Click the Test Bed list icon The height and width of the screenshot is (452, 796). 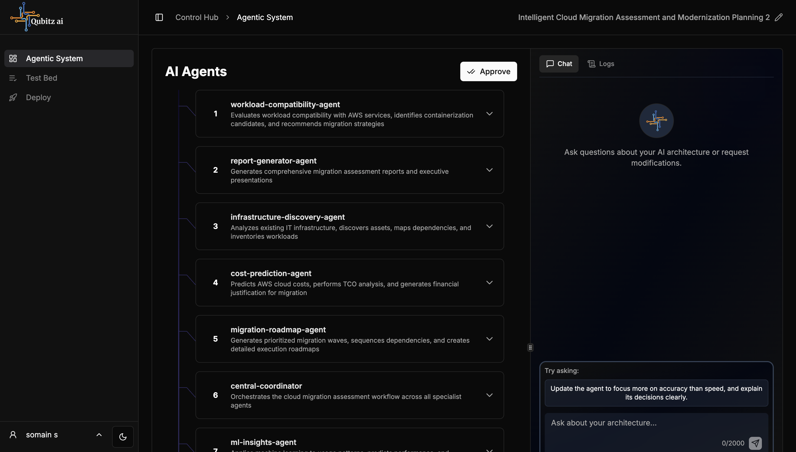[x=13, y=78]
